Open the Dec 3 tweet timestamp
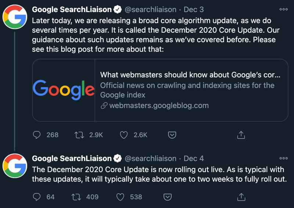The width and height of the screenshot is (294, 208). pyautogui.click(x=194, y=10)
